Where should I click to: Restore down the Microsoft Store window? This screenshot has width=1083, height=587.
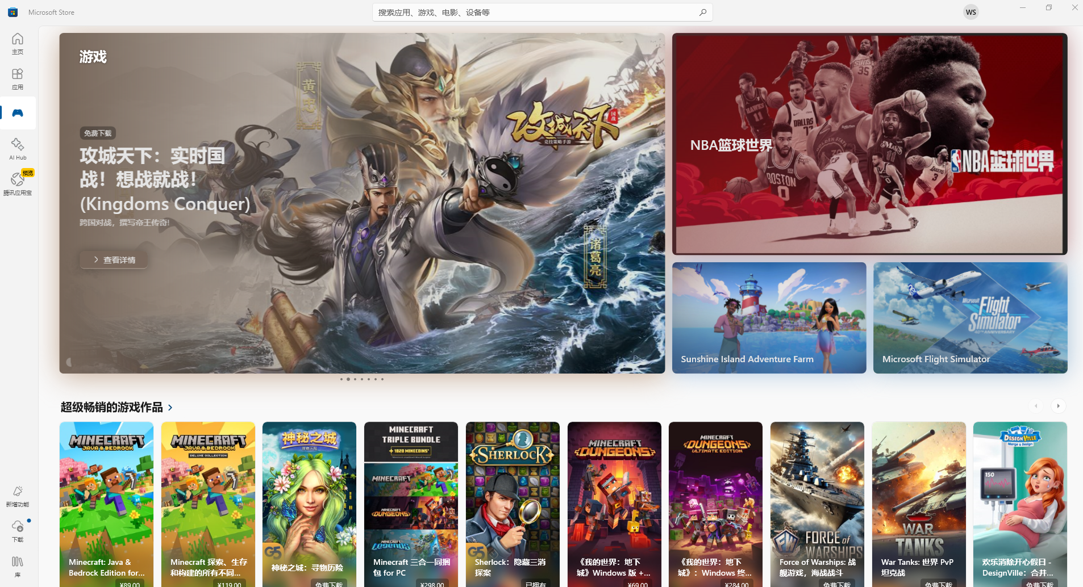pyautogui.click(x=1049, y=7)
